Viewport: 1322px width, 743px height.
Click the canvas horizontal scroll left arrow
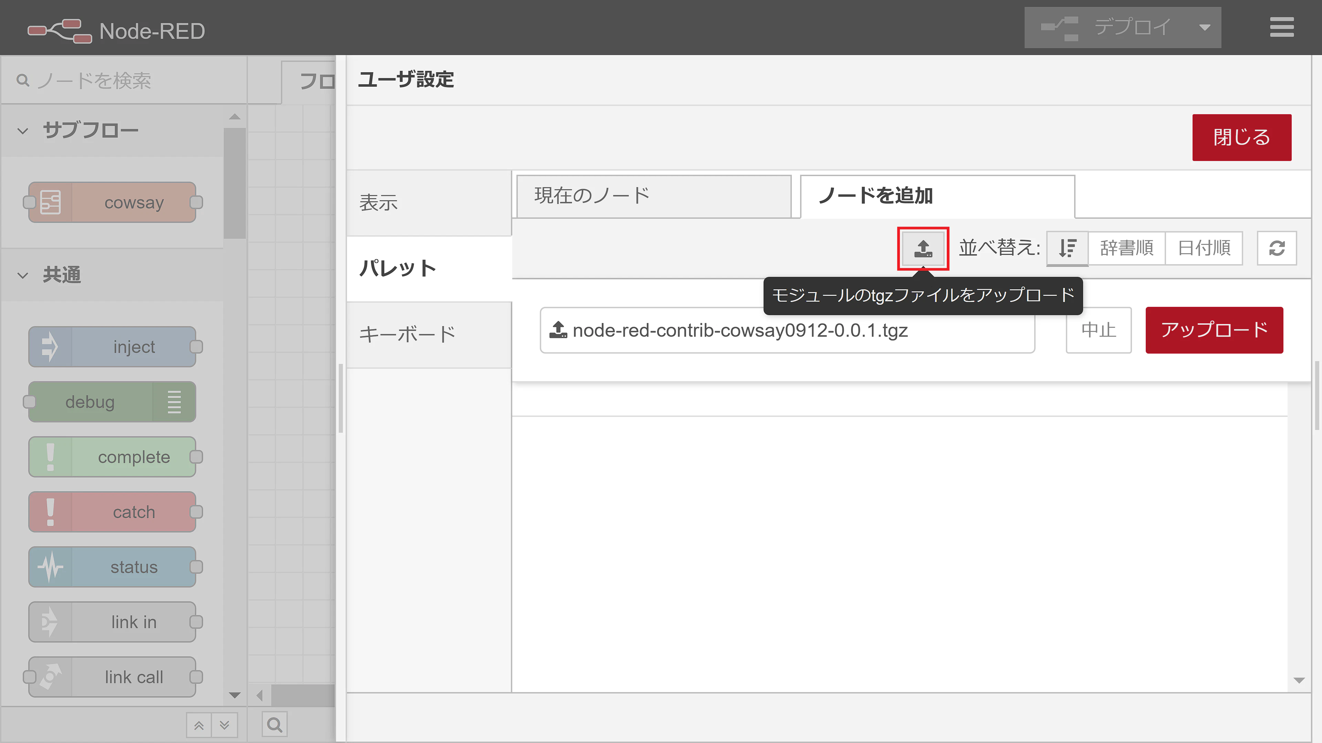click(x=260, y=696)
